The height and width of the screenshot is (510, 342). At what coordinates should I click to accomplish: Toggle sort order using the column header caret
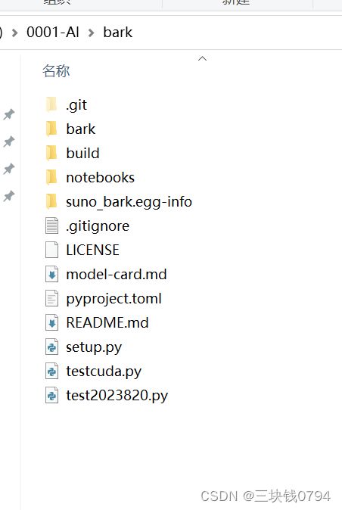pos(202,58)
